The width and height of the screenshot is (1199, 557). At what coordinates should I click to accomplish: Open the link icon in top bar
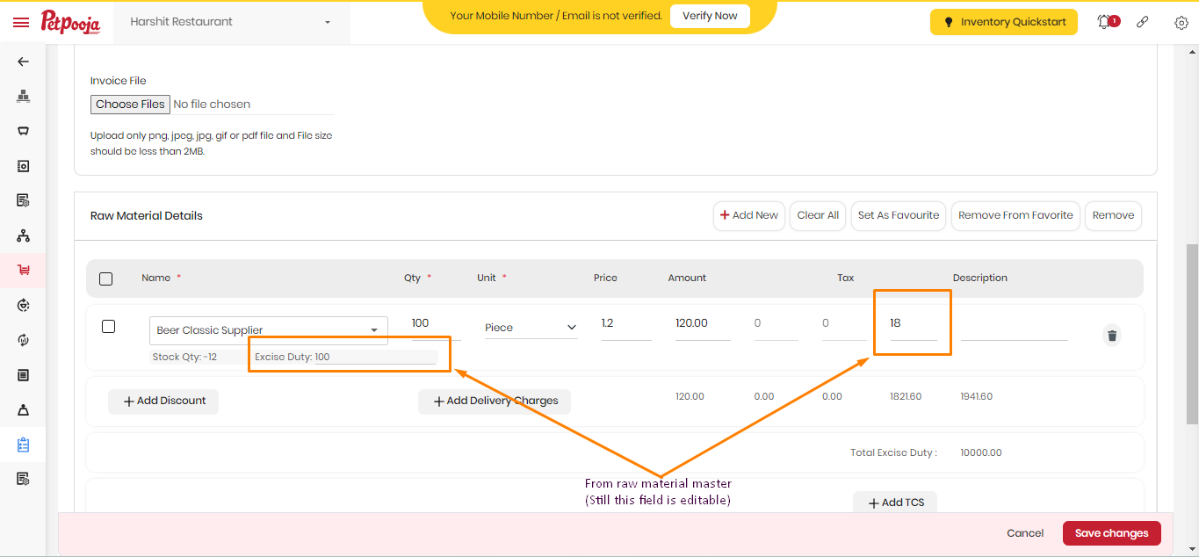click(x=1143, y=22)
